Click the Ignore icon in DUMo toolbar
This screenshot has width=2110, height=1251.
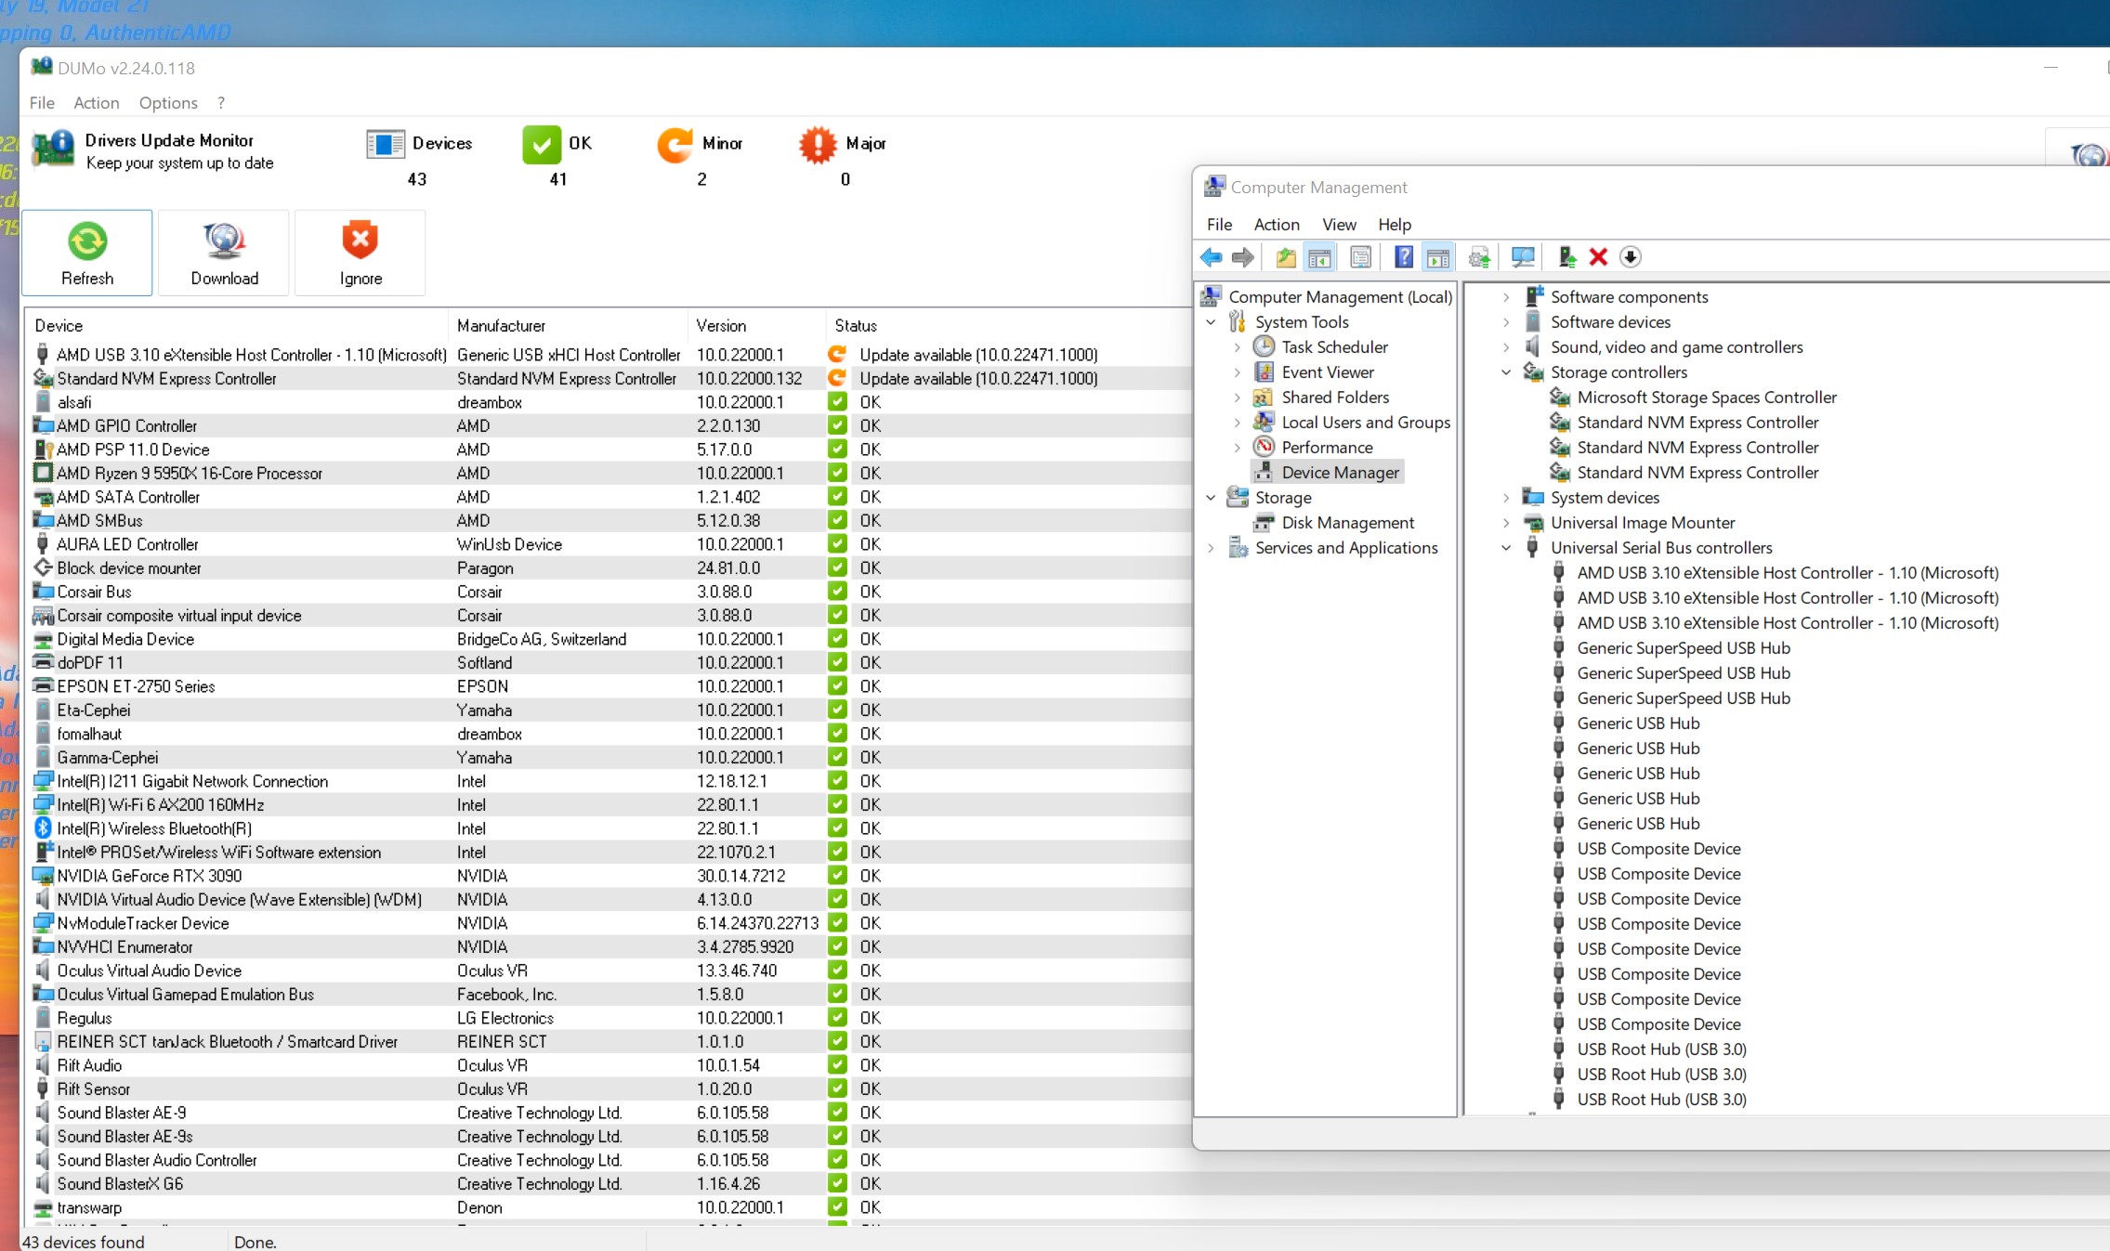coord(359,254)
